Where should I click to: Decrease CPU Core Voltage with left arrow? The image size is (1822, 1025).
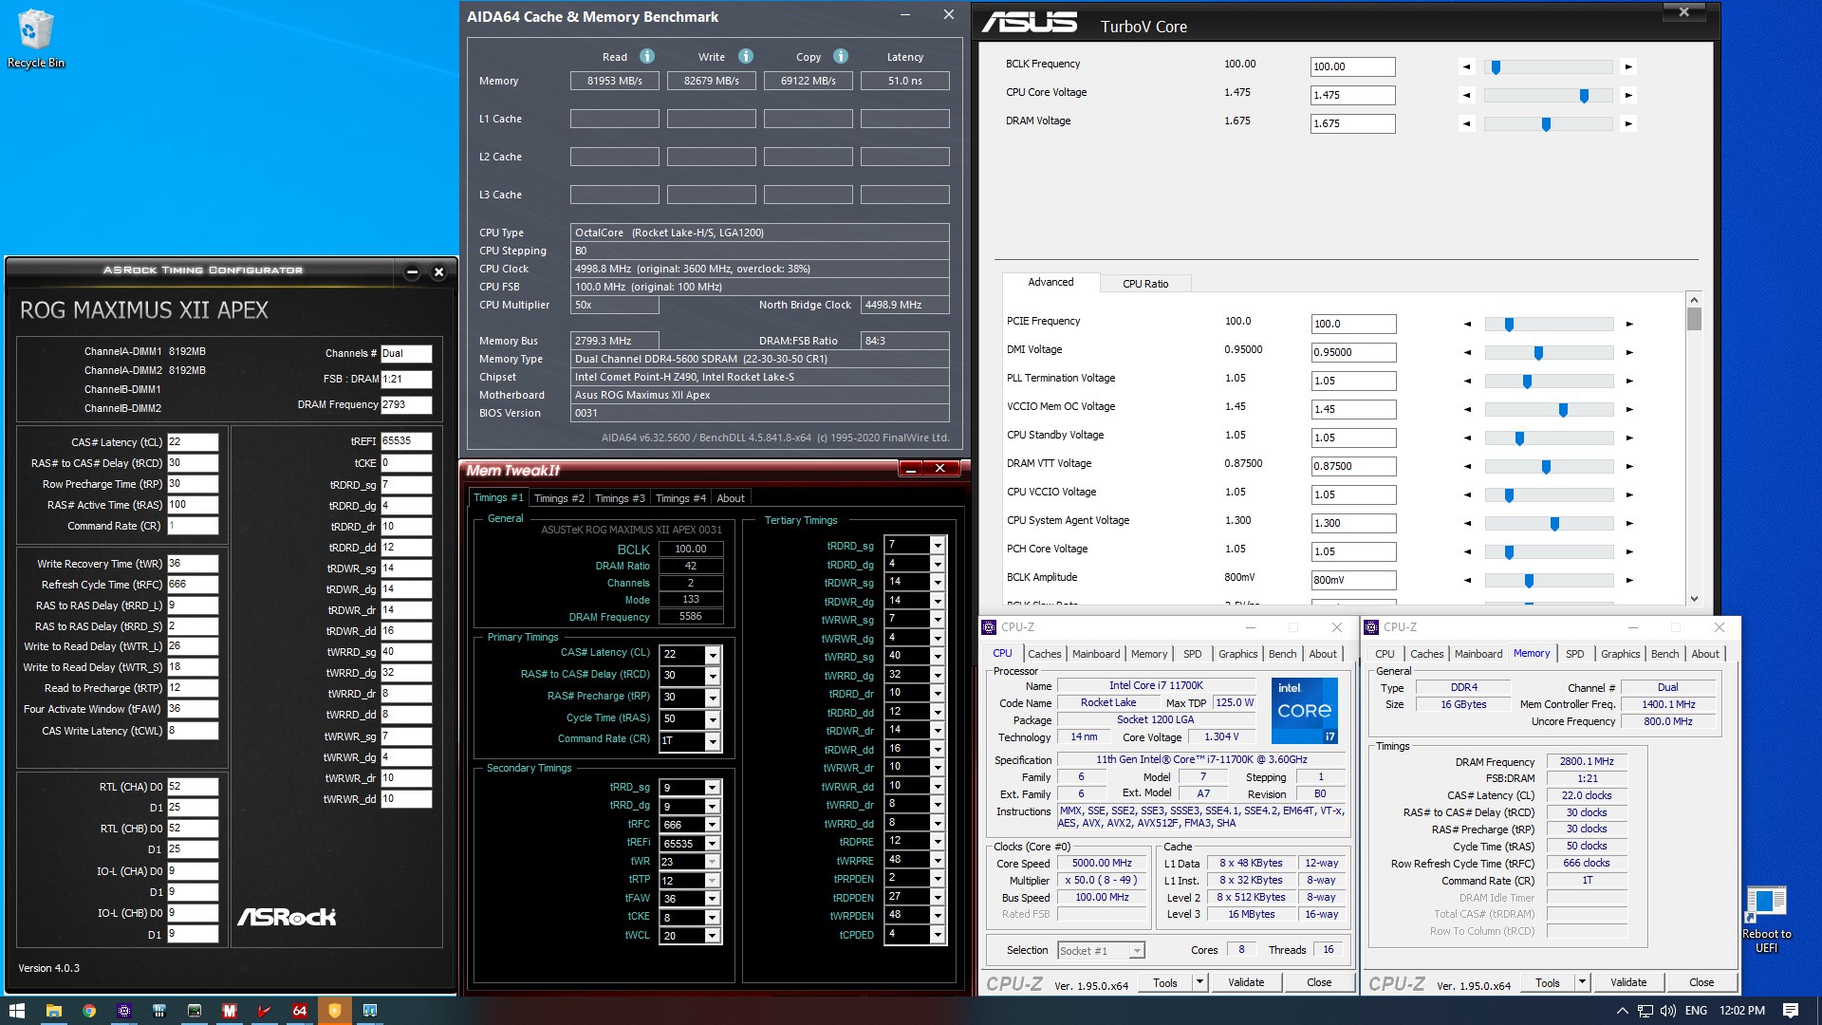[x=1467, y=95]
